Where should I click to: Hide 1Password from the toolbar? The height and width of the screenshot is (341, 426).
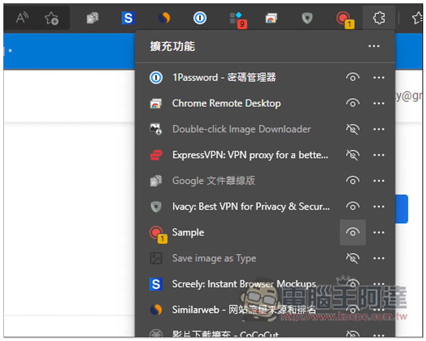pyautogui.click(x=352, y=77)
